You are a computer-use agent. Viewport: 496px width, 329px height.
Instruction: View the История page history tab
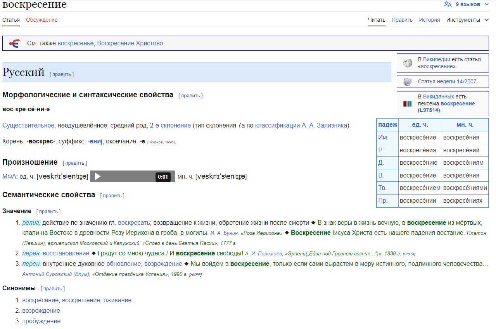point(429,20)
